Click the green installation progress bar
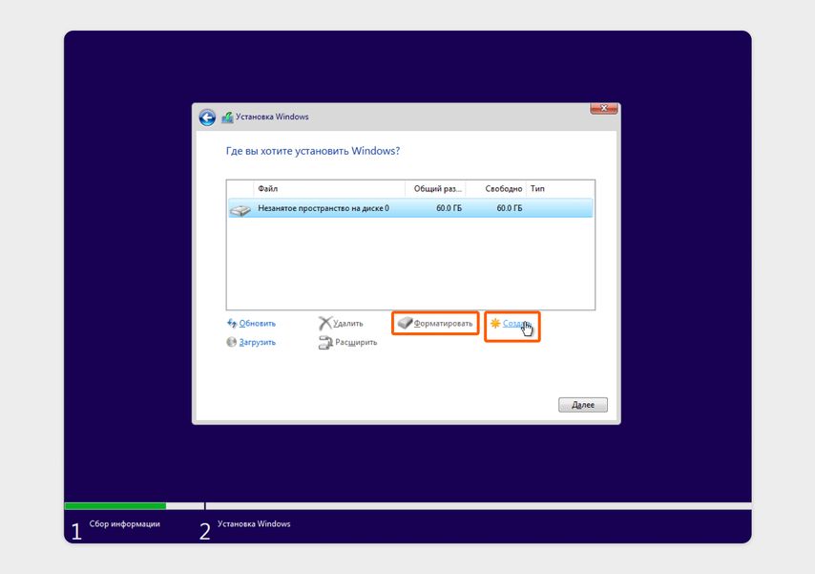 [115, 506]
